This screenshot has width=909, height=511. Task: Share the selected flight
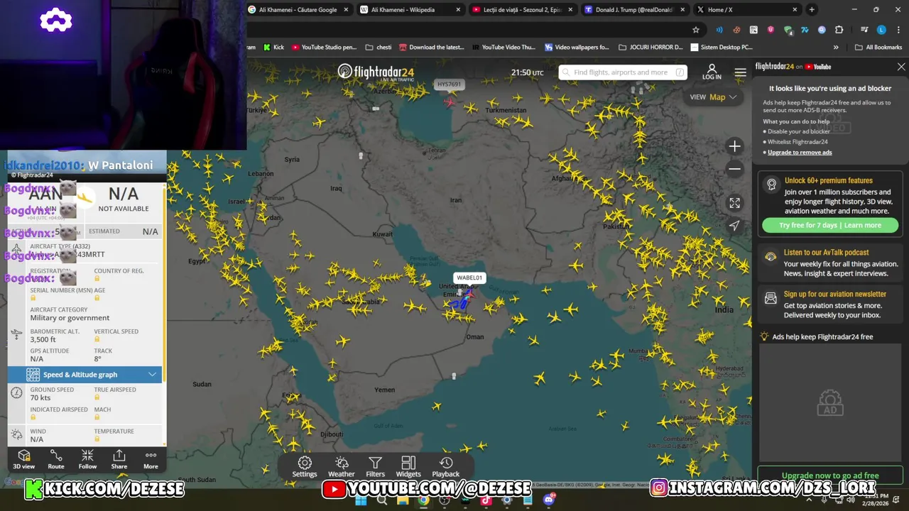119,459
